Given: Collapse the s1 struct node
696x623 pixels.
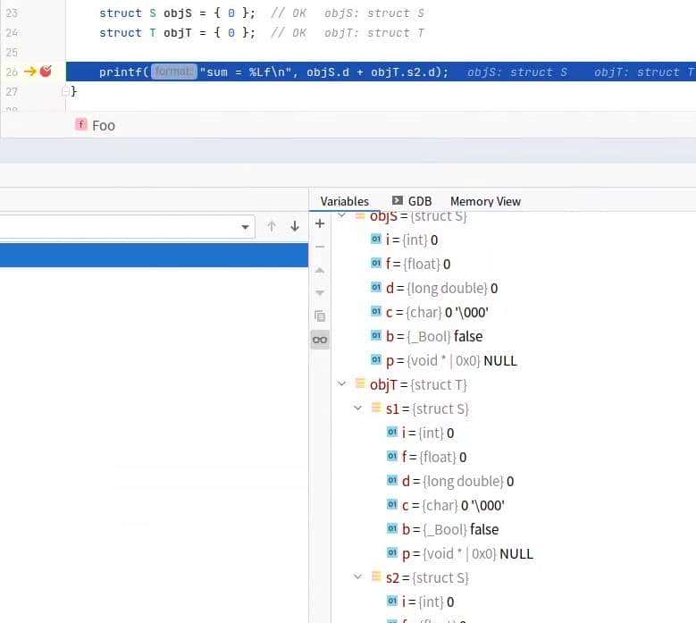Looking at the screenshot, I should (x=357, y=408).
